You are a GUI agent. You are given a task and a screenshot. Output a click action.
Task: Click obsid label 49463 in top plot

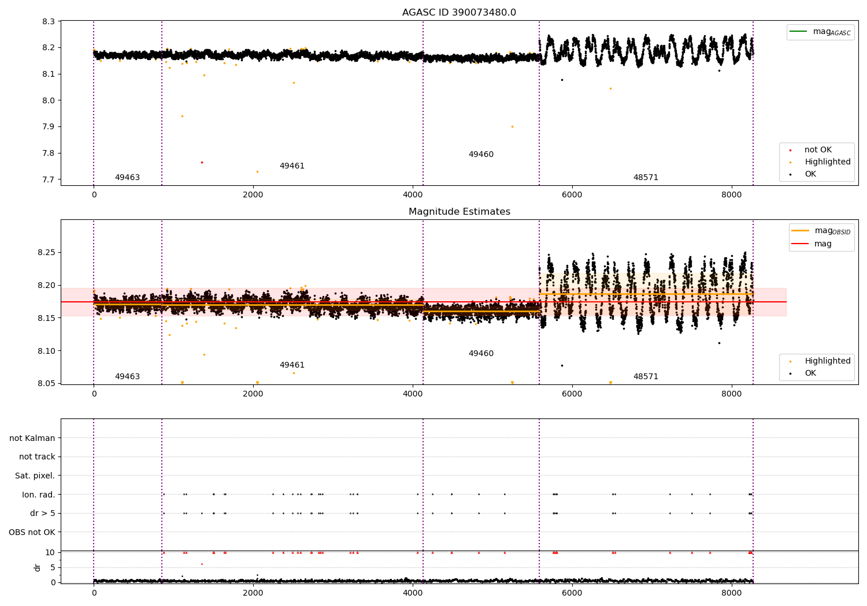127,178
